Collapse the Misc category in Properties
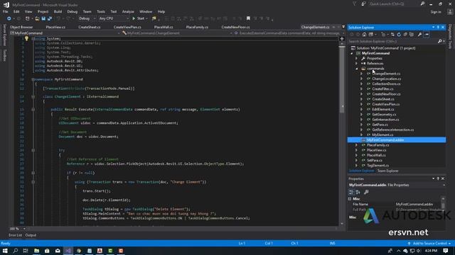This screenshot has width=455, height=255. tap(350, 199)
